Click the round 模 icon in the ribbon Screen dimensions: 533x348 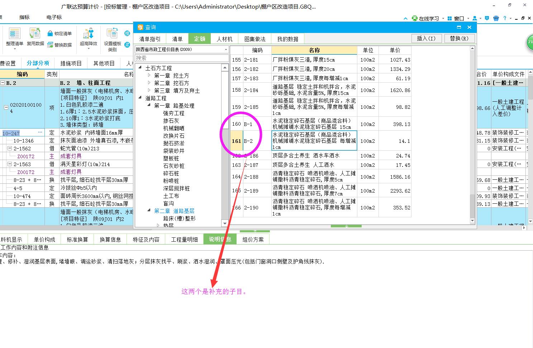point(127,33)
